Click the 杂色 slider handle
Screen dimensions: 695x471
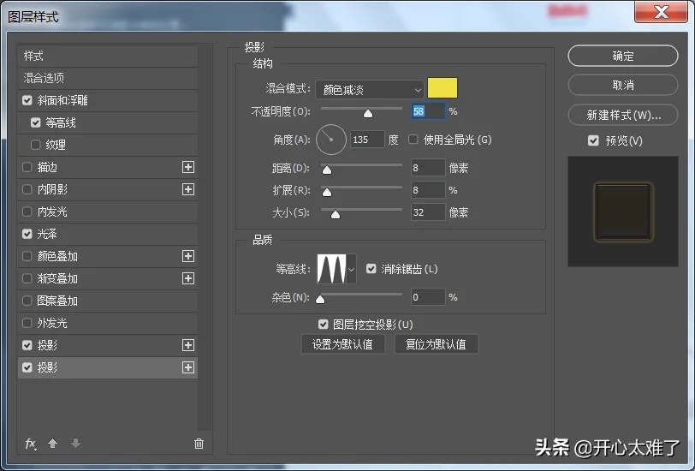click(320, 300)
